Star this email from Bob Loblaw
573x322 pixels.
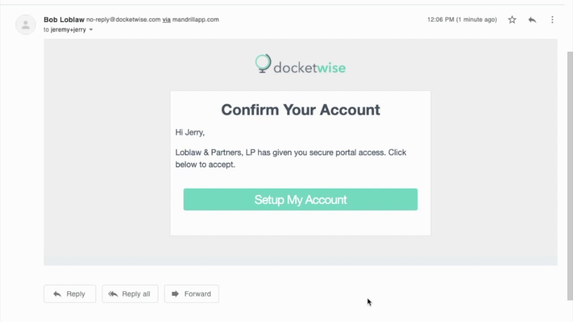[x=512, y=20]
